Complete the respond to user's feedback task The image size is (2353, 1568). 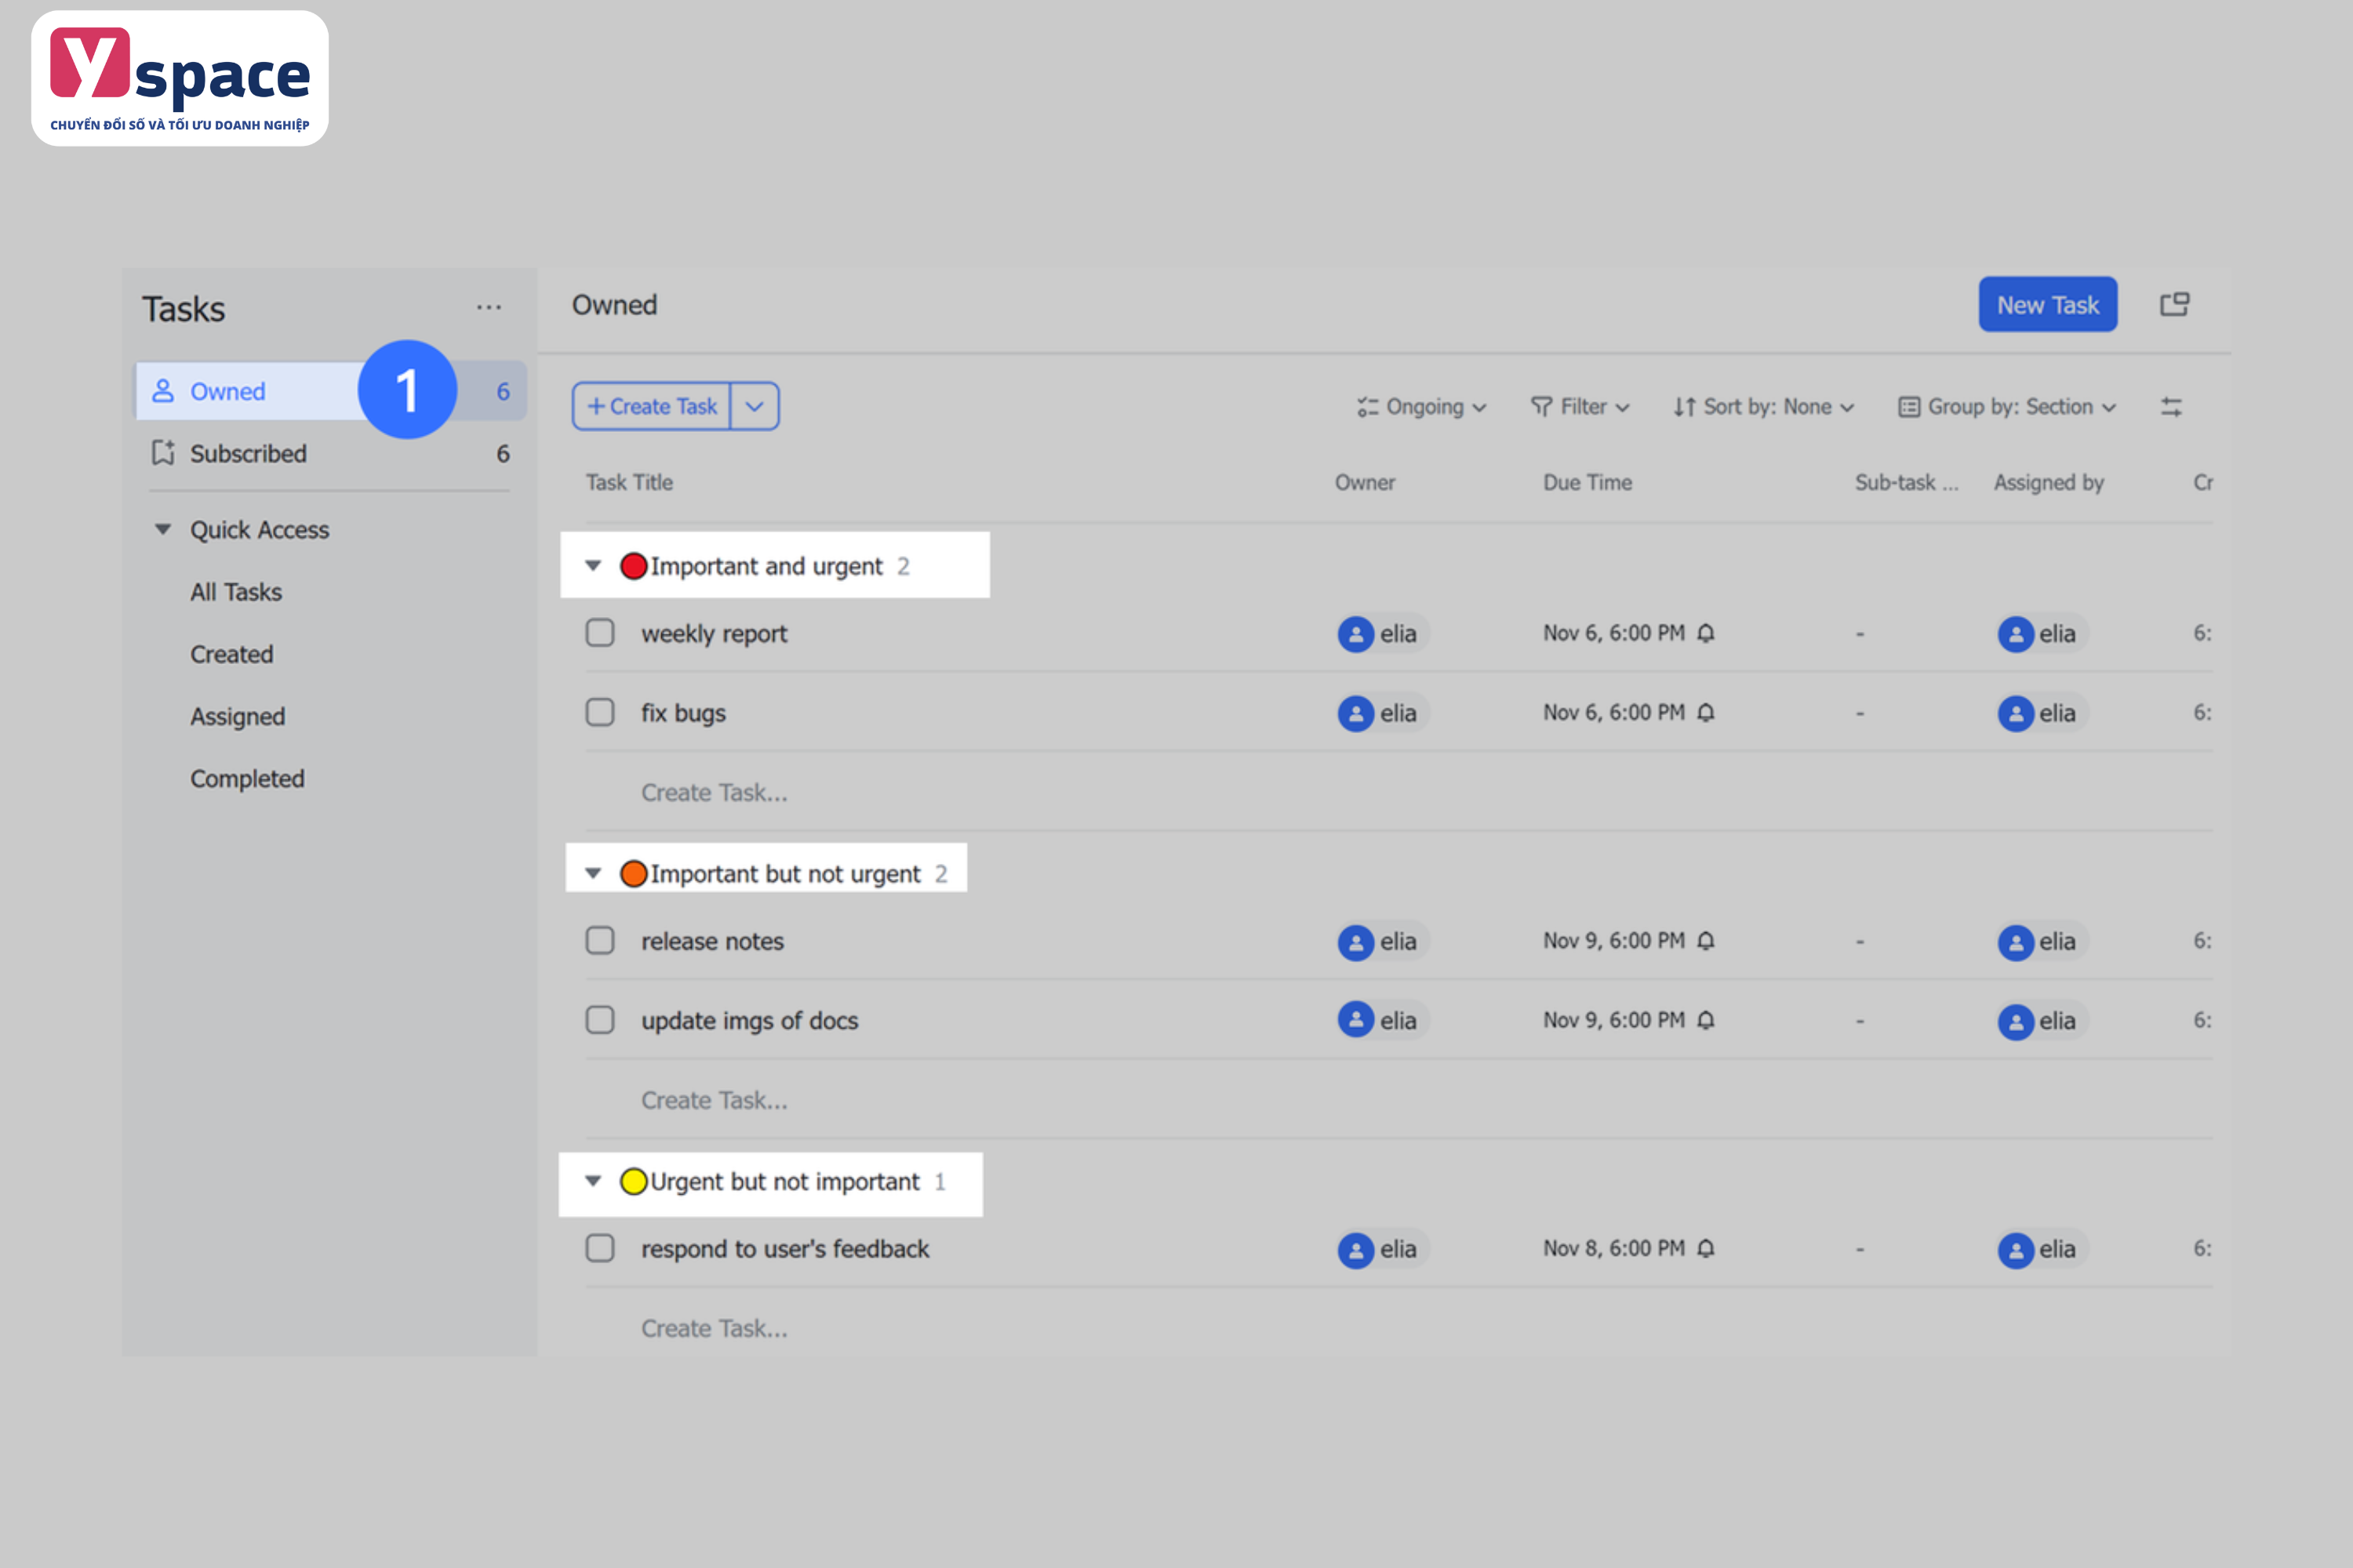point(599,1248)
